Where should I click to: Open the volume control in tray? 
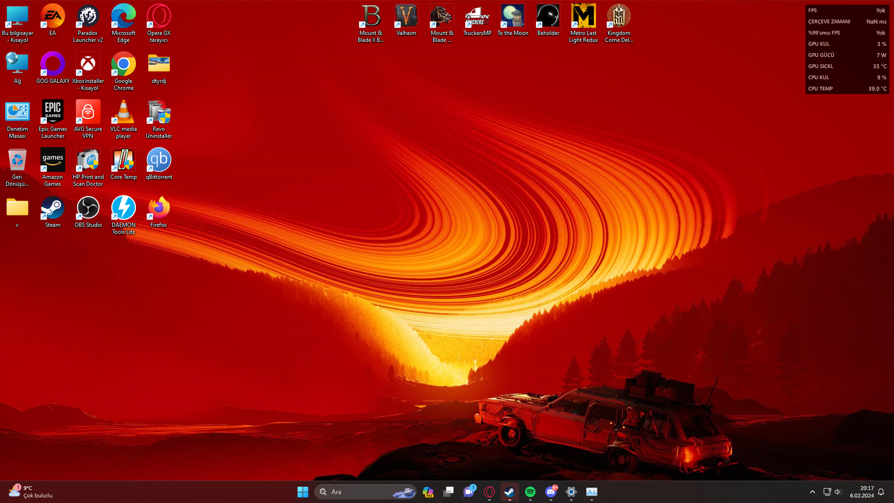pos(838,492)
